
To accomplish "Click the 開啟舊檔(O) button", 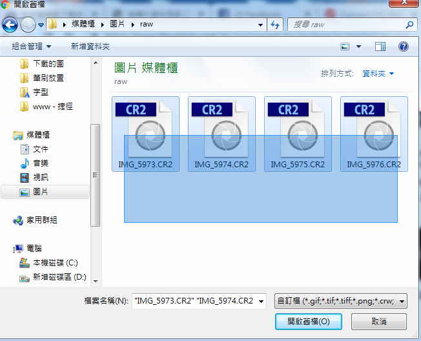I will (x=309, y=322).
